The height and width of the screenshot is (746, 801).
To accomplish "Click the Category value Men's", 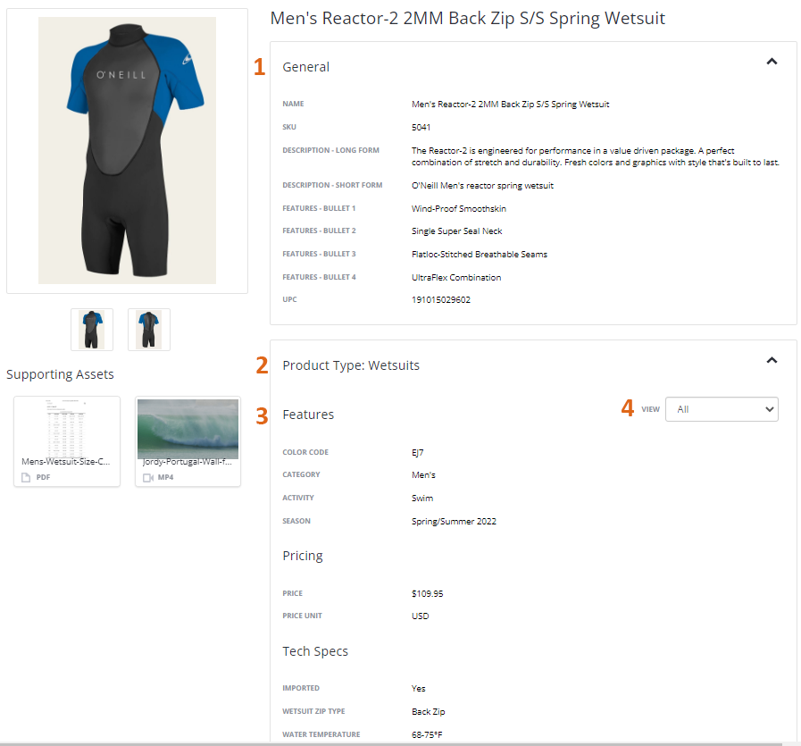I will click(x=423, y=475).
